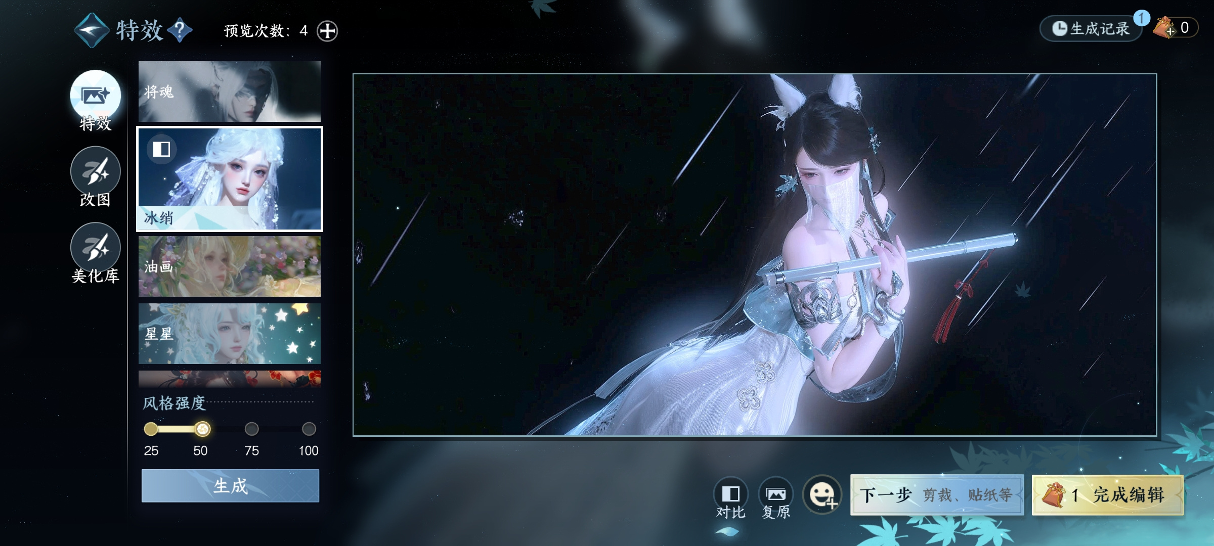The height and width of the screenshot is (546, 1214).
Task: Click the 风格强度 label
Action: [x=174, y=403]
